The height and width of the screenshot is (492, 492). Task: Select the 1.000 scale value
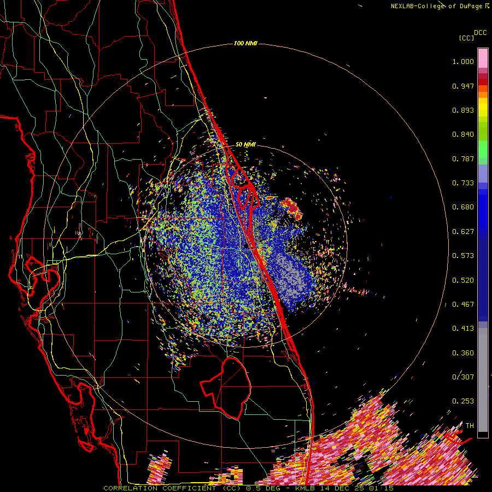pos(463,61)
